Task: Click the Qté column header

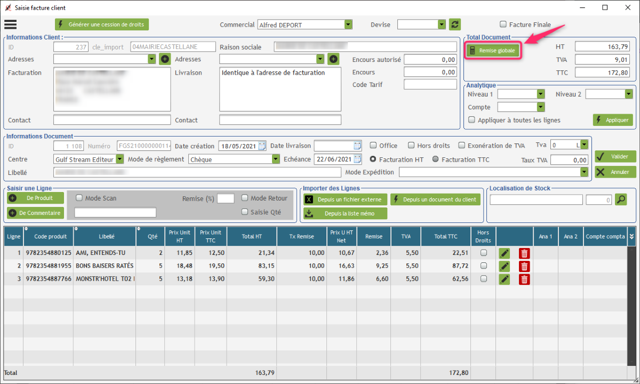Action: point(150,236)
